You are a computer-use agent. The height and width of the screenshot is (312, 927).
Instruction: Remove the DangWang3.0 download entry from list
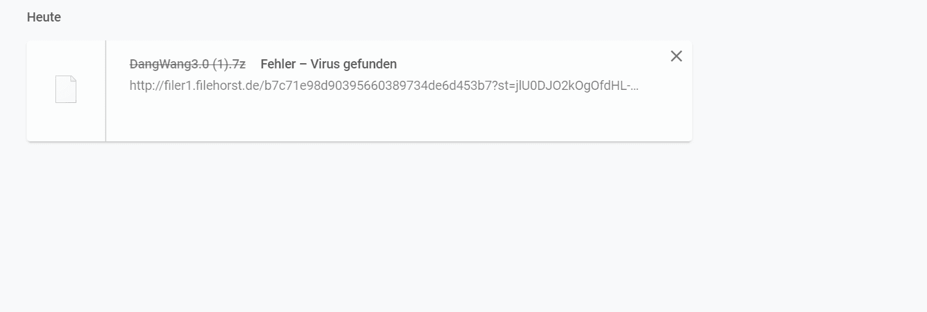click(676, 56)
